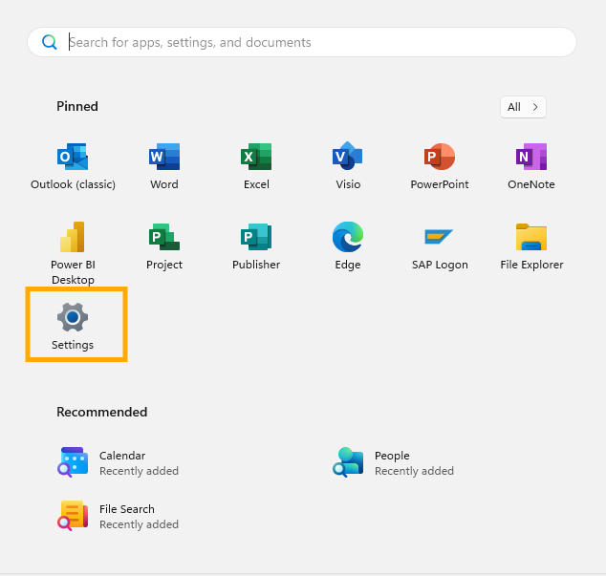Screen dimensions: 606x576
Task: Focus the apps and settings search box
Action: (x=302, y=42)
